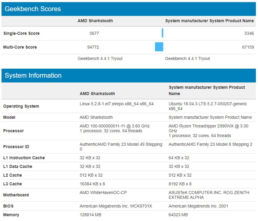This screenshot has width=258, height=221.
Task: Select Ubuntu 18.04.3 LTS operating system value
Action: (208, 106)
